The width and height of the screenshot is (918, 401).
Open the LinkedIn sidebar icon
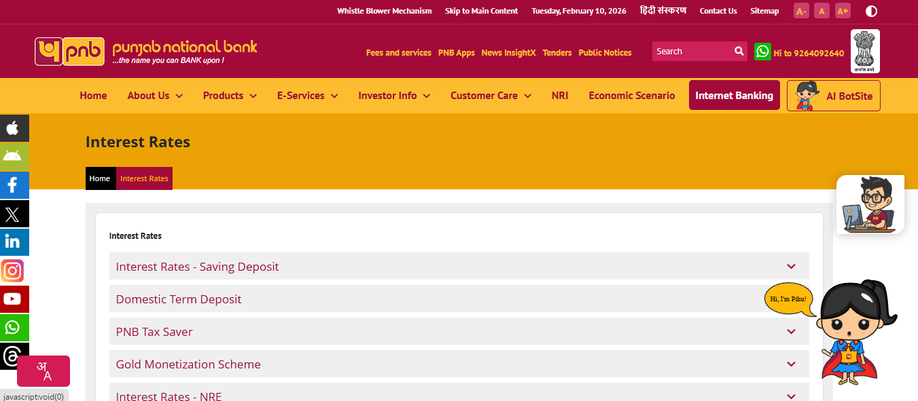coord(14,242)
